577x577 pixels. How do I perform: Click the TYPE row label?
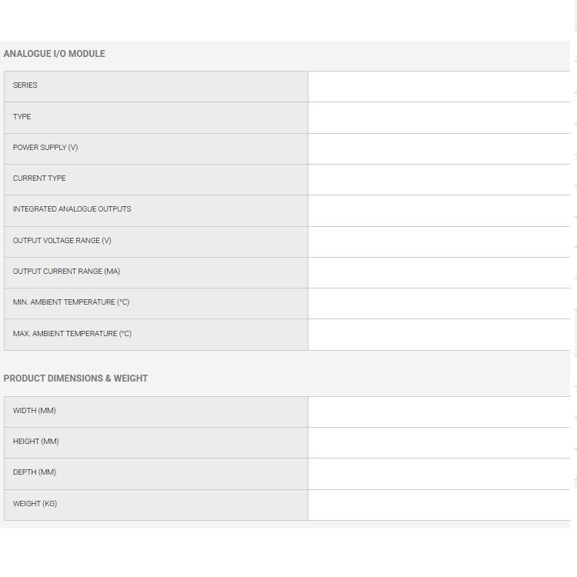tap(22, 117)
